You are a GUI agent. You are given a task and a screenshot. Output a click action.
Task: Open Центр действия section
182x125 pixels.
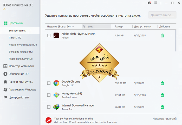tap(19, 97)
